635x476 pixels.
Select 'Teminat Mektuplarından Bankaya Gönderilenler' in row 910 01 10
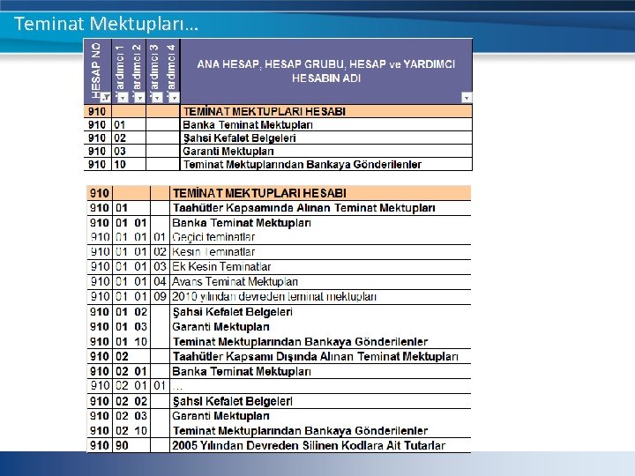click(x=300, y=342)
